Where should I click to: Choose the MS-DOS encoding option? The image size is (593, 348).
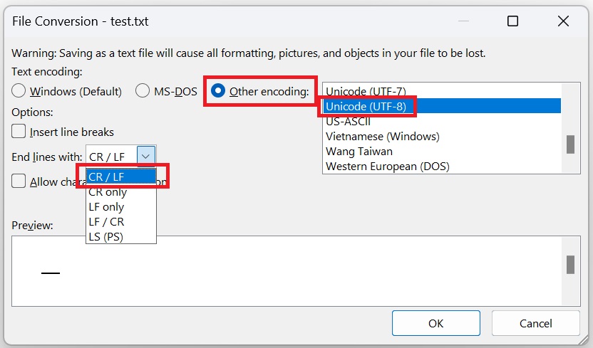click(x=143, y=91)
